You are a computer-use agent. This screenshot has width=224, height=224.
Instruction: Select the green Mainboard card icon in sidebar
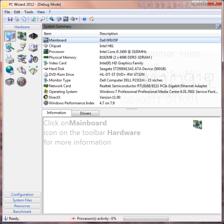(22, 36)
